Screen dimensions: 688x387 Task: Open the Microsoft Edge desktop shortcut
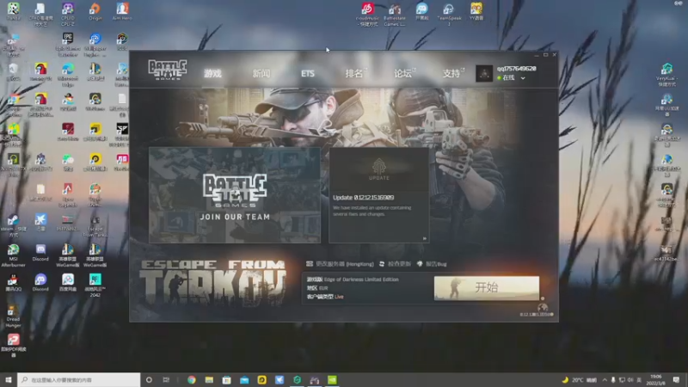point(68,74)
